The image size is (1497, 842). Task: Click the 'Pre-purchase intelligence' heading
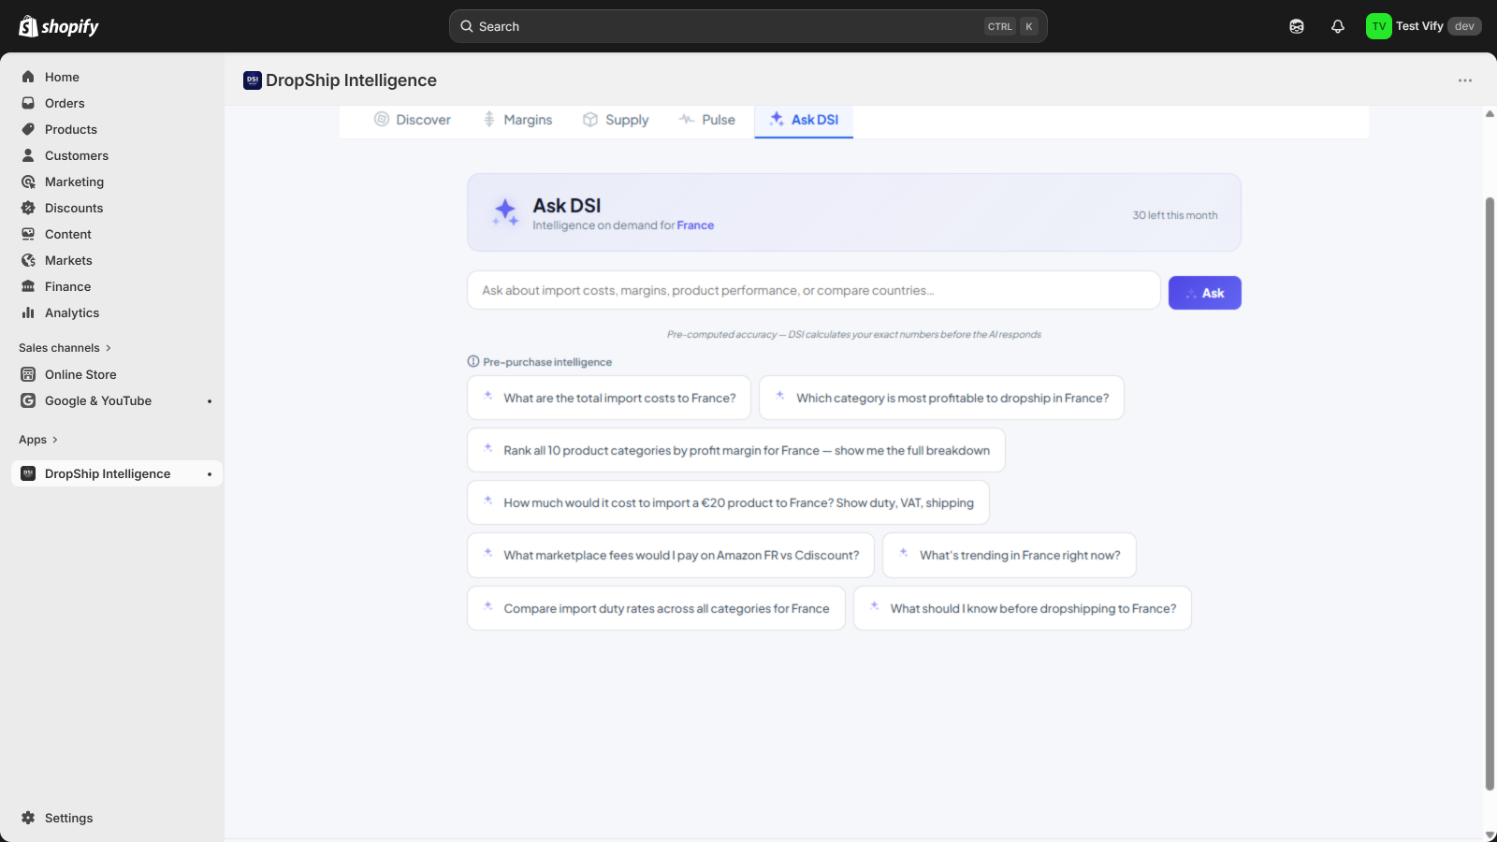[x=547, y=362]
